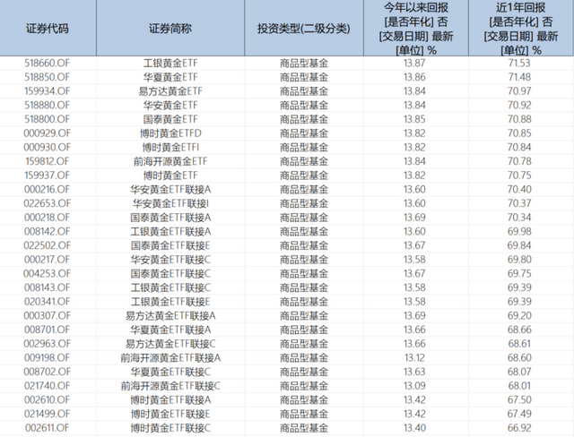
Task: Select code cell 000216.OF
Action: point(47,189)
